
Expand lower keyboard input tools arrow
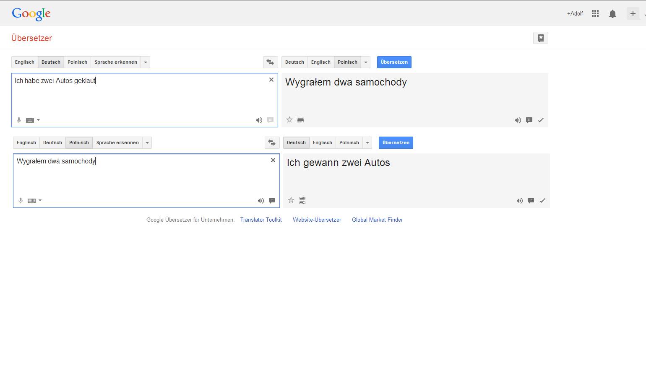(40, 201)
